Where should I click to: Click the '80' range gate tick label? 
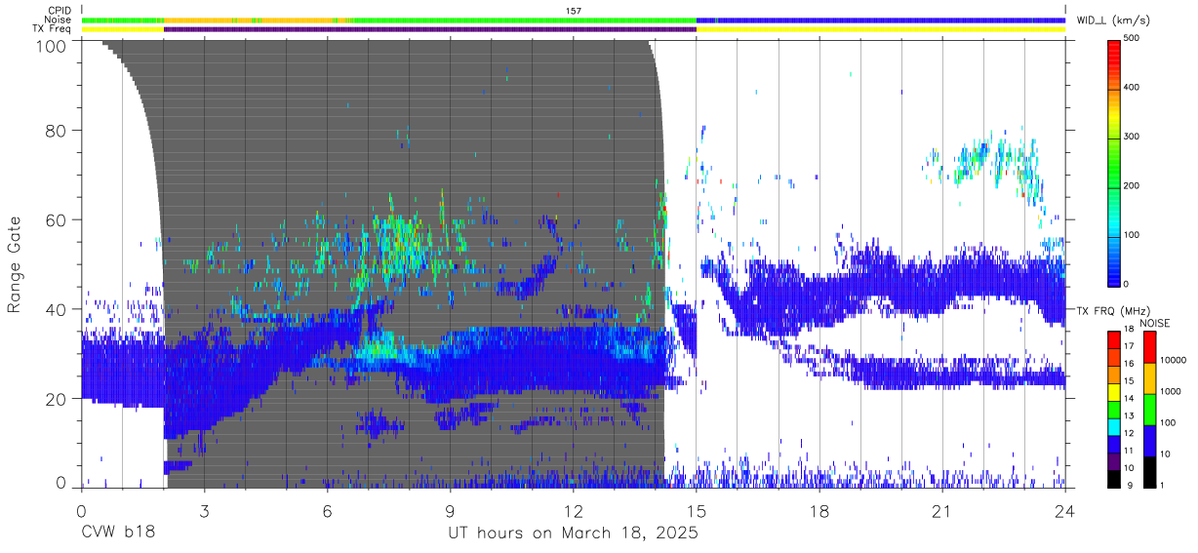click(58, 131)
